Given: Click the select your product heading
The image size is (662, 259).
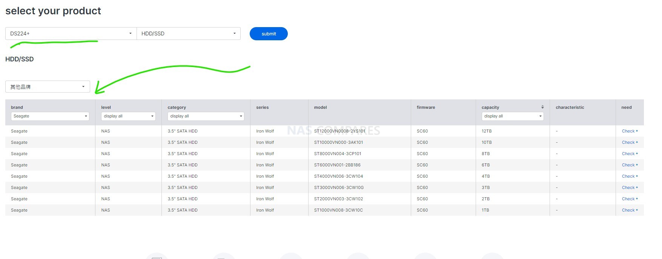Looking at the screenshot, I should pyautogui.click(x=53, y=11).
